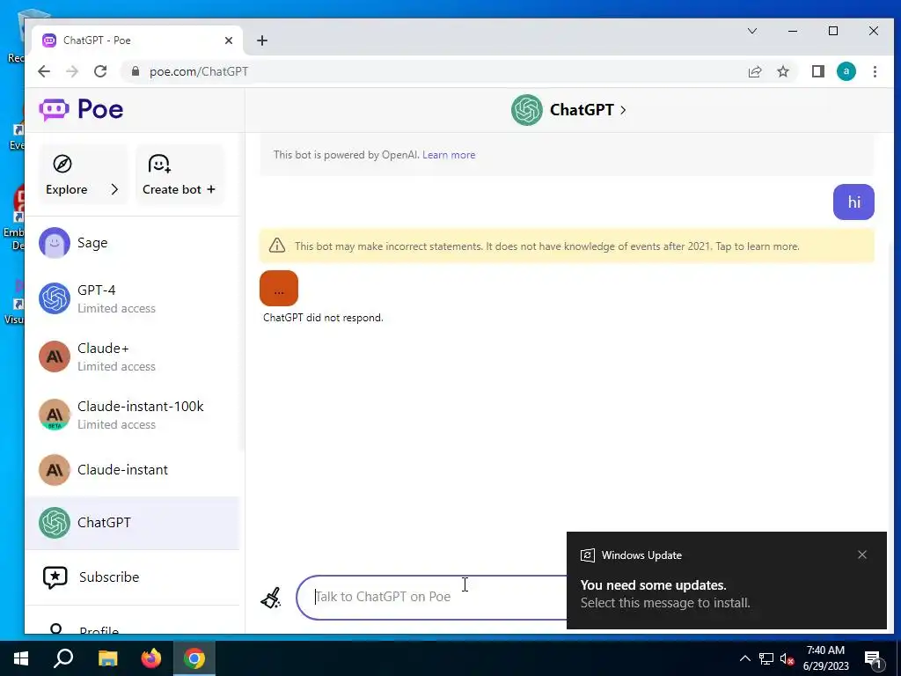The height and width of the screenshot is (676, 901).
Task: Dismiss the Windows Update notification
Action: pyautogui.click(x=862, y=555)
